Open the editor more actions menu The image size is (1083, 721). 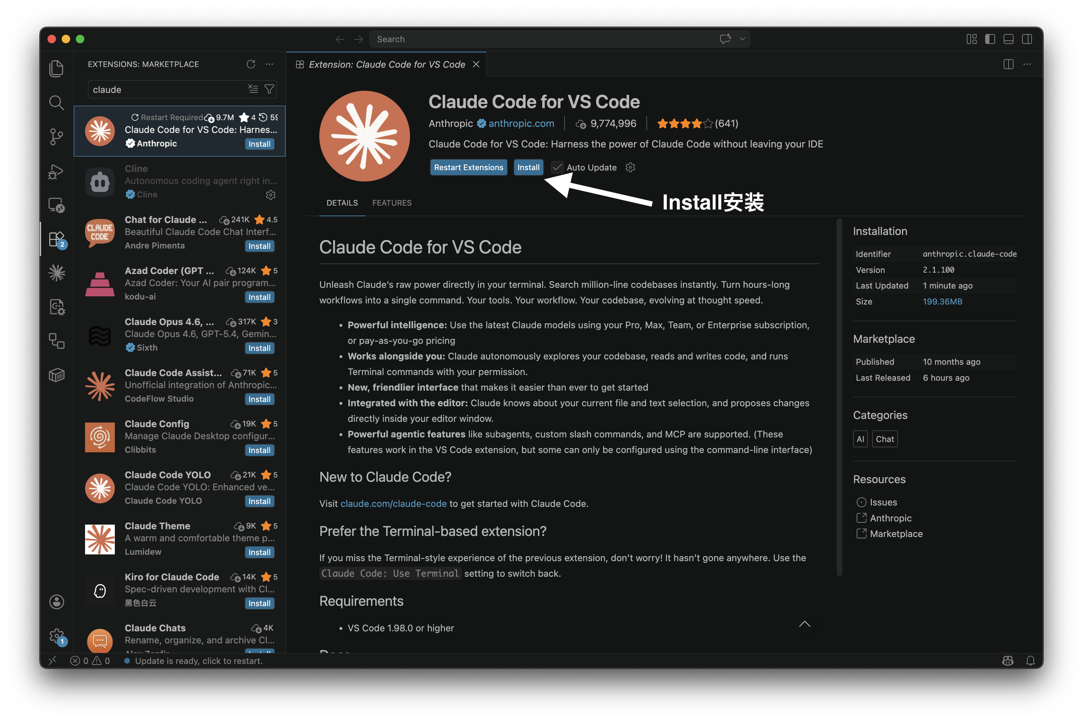(1027, 65)
